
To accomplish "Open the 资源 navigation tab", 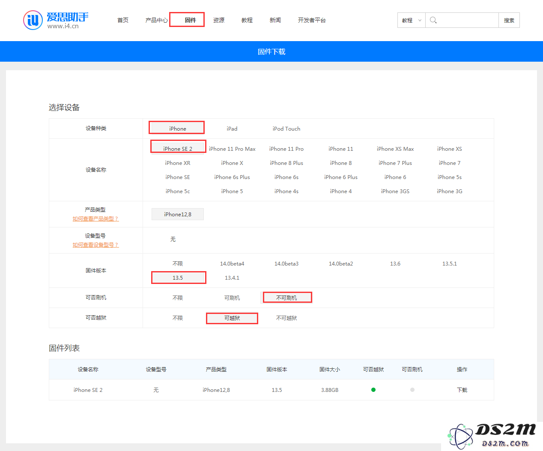I will pos(219,20).
